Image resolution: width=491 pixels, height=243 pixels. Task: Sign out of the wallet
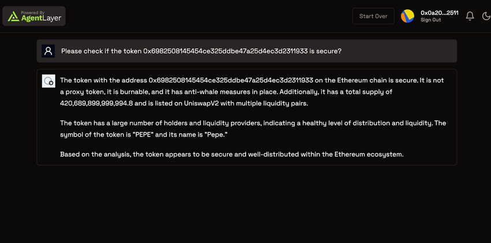pos(430,20)
